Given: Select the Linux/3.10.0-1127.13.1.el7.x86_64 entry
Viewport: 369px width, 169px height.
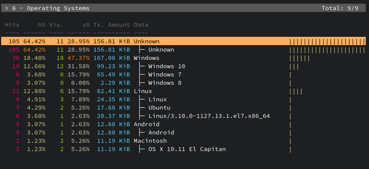Looking at the screenshot, I should coord(209,116).
